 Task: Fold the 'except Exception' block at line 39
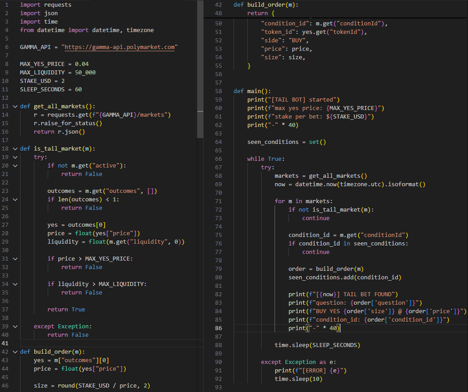15,327
